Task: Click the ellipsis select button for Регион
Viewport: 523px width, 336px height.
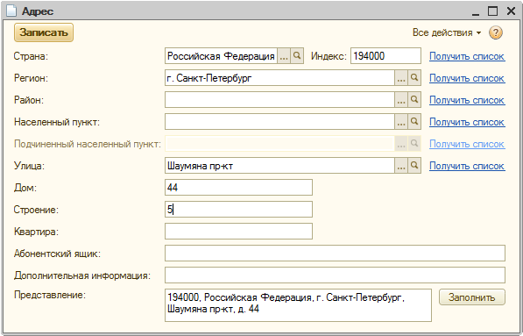Action: coord(401,78)
